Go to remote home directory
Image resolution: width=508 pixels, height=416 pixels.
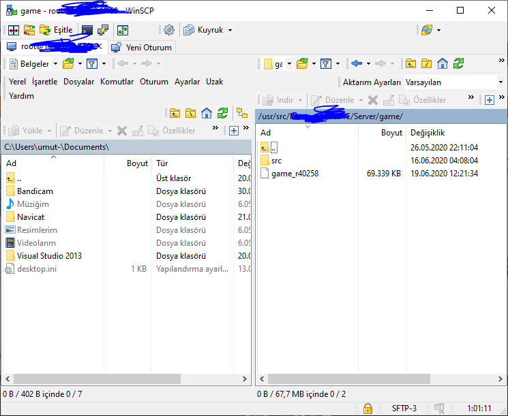pyautogui.click(x=443, y=63)
